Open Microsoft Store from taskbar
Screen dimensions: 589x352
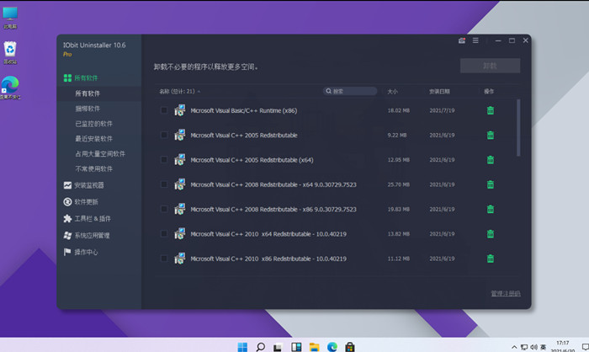[x=350, y=347]
